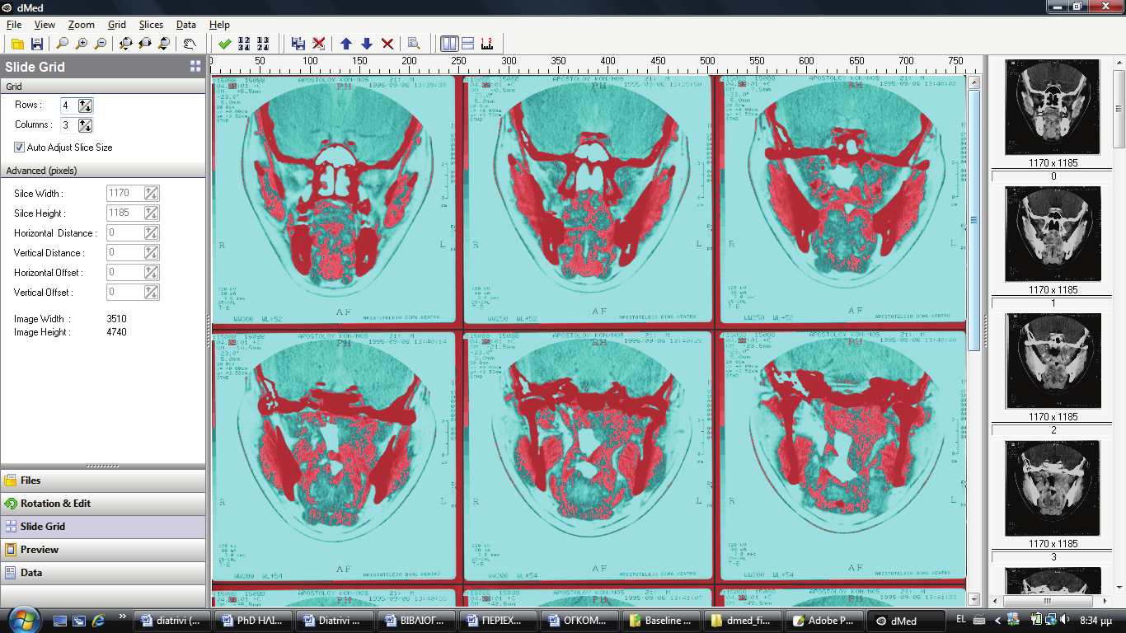
Task: Click the preview magnifier document icon
Action: point(414,44)
